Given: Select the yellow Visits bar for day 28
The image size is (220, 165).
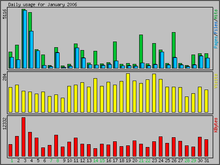Looking at the screenshot, I should coord(187,104).
